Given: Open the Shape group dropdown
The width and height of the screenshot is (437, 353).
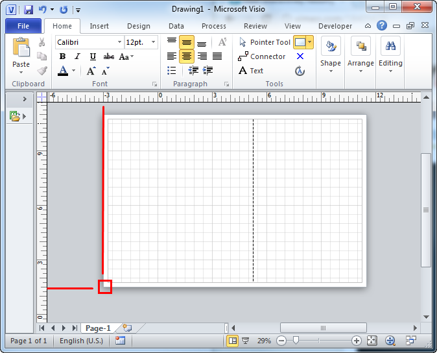Looking at the screenshot, I should pos(330,55).
